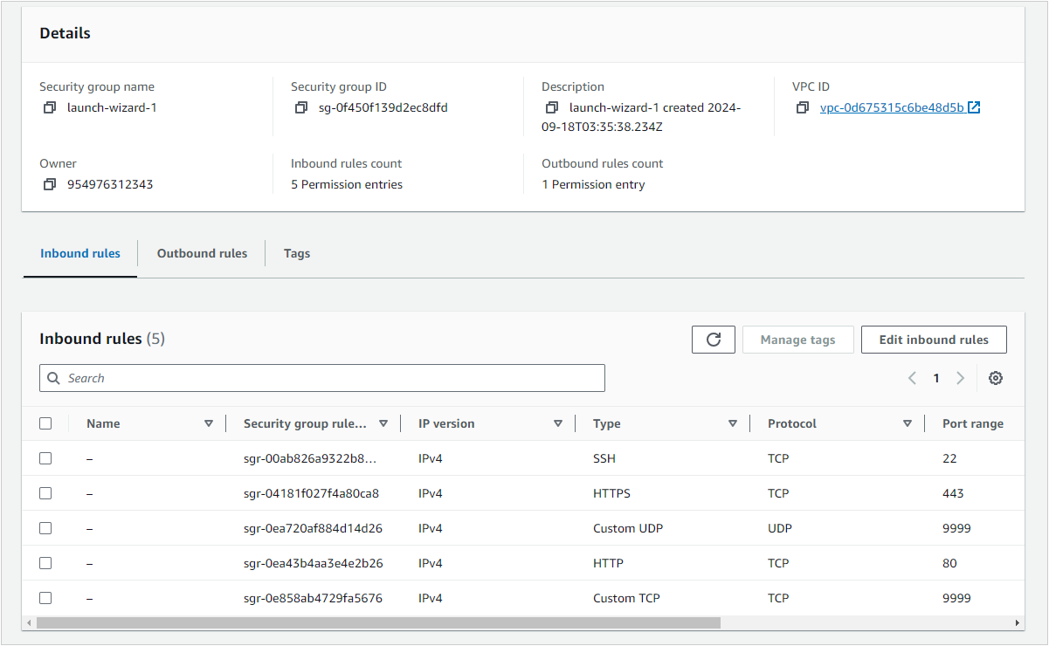This screenshot has width=1049, height=646.
Task: Open the Protocol column filter dropdown
Action: coord(908,423)
